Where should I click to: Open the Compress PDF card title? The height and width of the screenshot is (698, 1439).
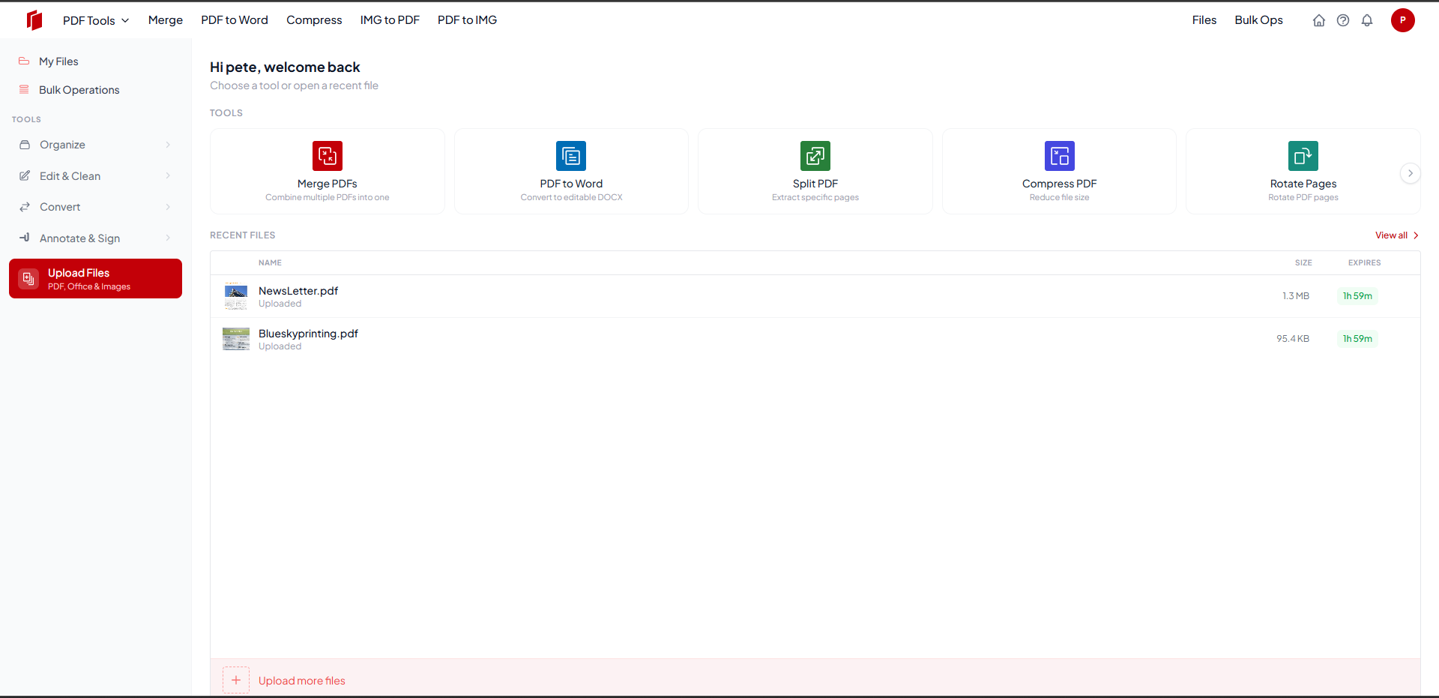1060,184
